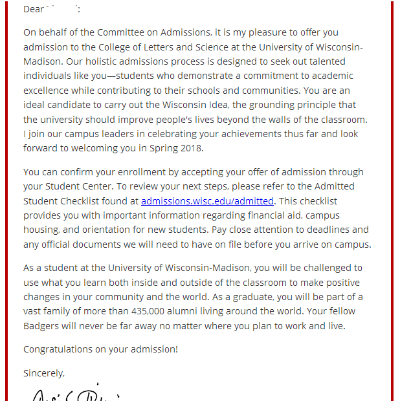Screen dimensions: 400x401
Task: Click the "Committee on Admissions" phrase
Action: tap(154, 32)
